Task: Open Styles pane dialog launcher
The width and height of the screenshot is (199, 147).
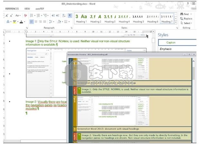Action: 177,28
